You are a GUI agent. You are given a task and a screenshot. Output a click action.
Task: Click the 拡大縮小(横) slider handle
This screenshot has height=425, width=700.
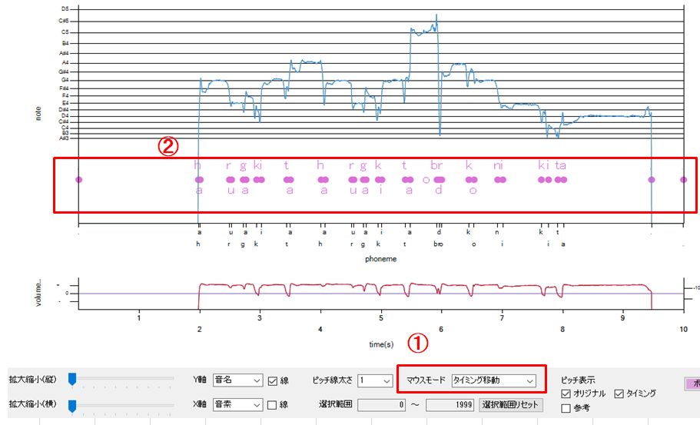72,404
